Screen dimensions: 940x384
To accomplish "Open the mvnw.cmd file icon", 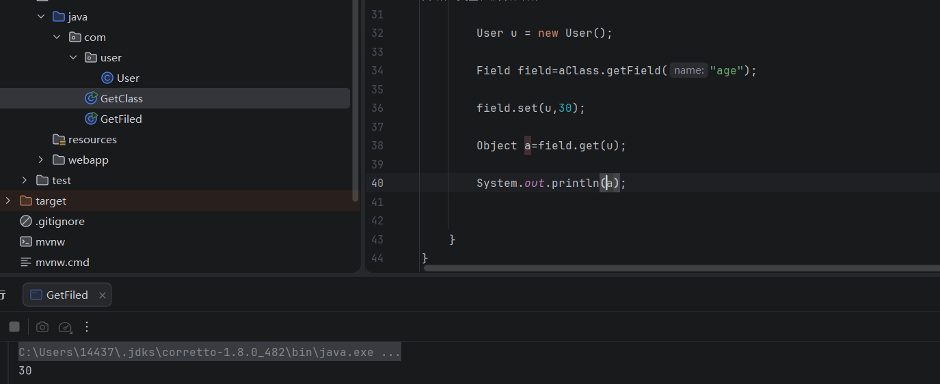I will point(26,262).
